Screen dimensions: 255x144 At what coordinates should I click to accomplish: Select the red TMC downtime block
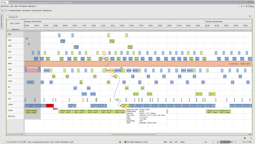pos(32,71)
